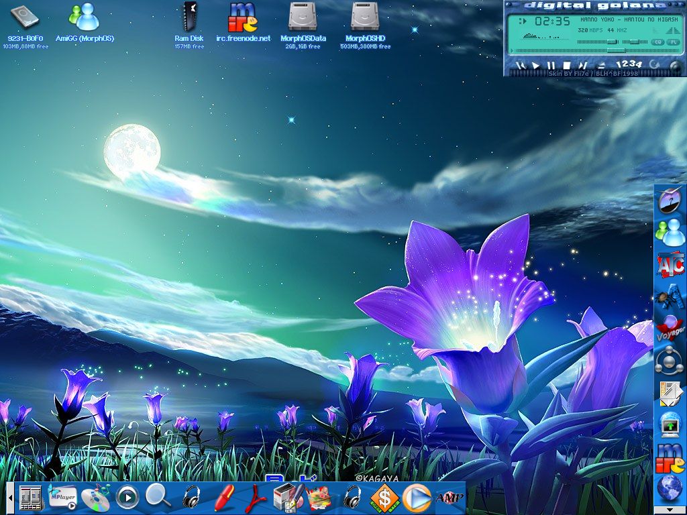Toggle the PL playlist button
The height and width of the screenshot is (515, 687).
coord(673,42)
